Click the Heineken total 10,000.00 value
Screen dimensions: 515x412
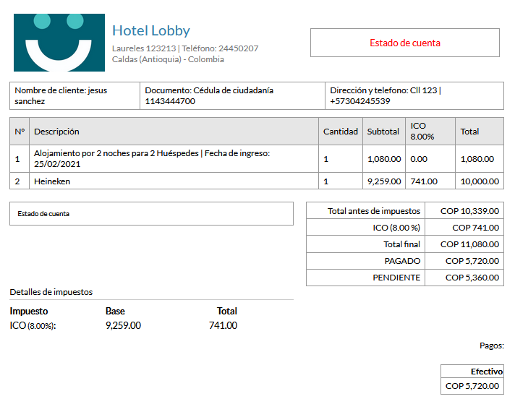coord(479,181)
